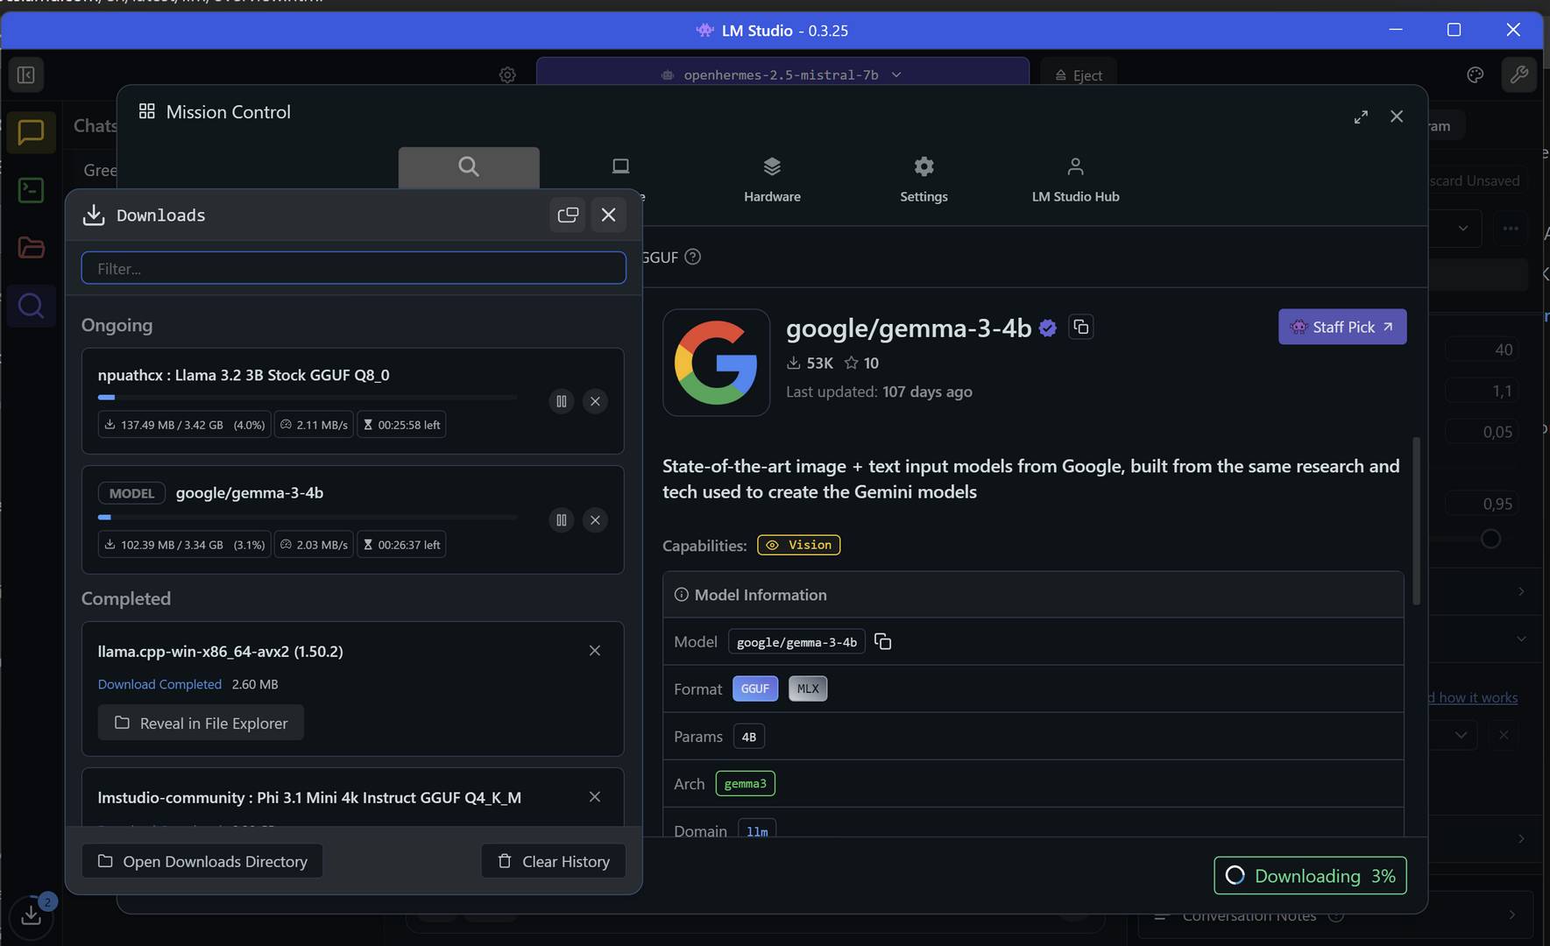Close the Mission Control dialog
1550x946 pixels.
point(1397,116)
